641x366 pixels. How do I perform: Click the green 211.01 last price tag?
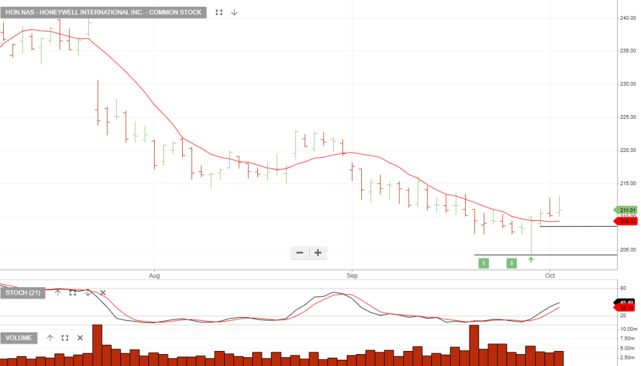(626, 210)
